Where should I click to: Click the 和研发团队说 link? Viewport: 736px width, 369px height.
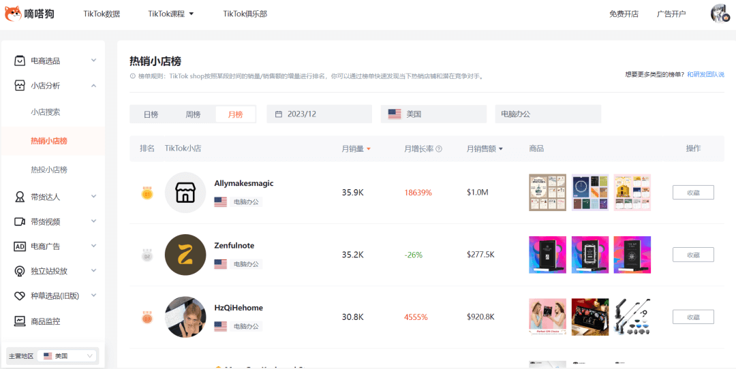click(x=705, y=74)
